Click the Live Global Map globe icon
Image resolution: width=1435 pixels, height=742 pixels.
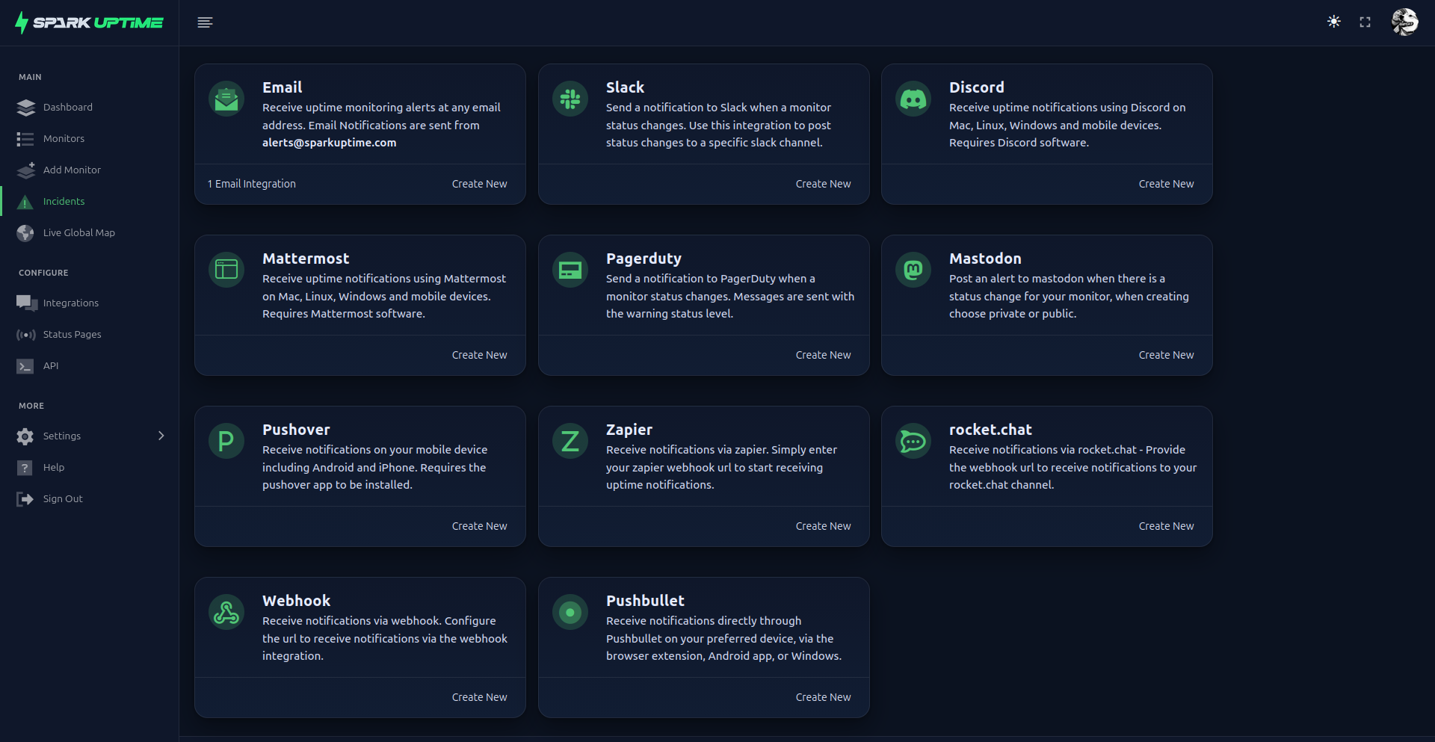tap(25, 233)
